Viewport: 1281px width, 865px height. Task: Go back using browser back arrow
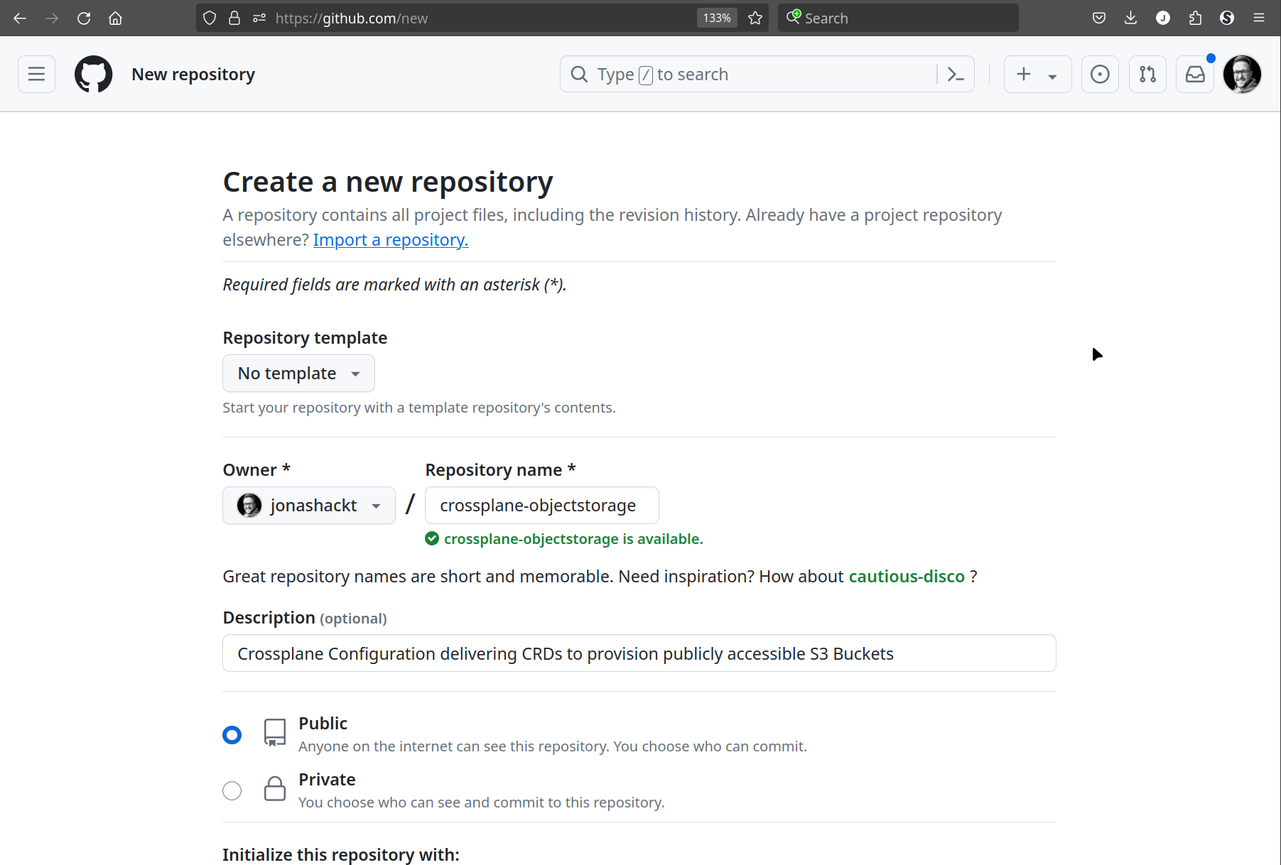20,18
